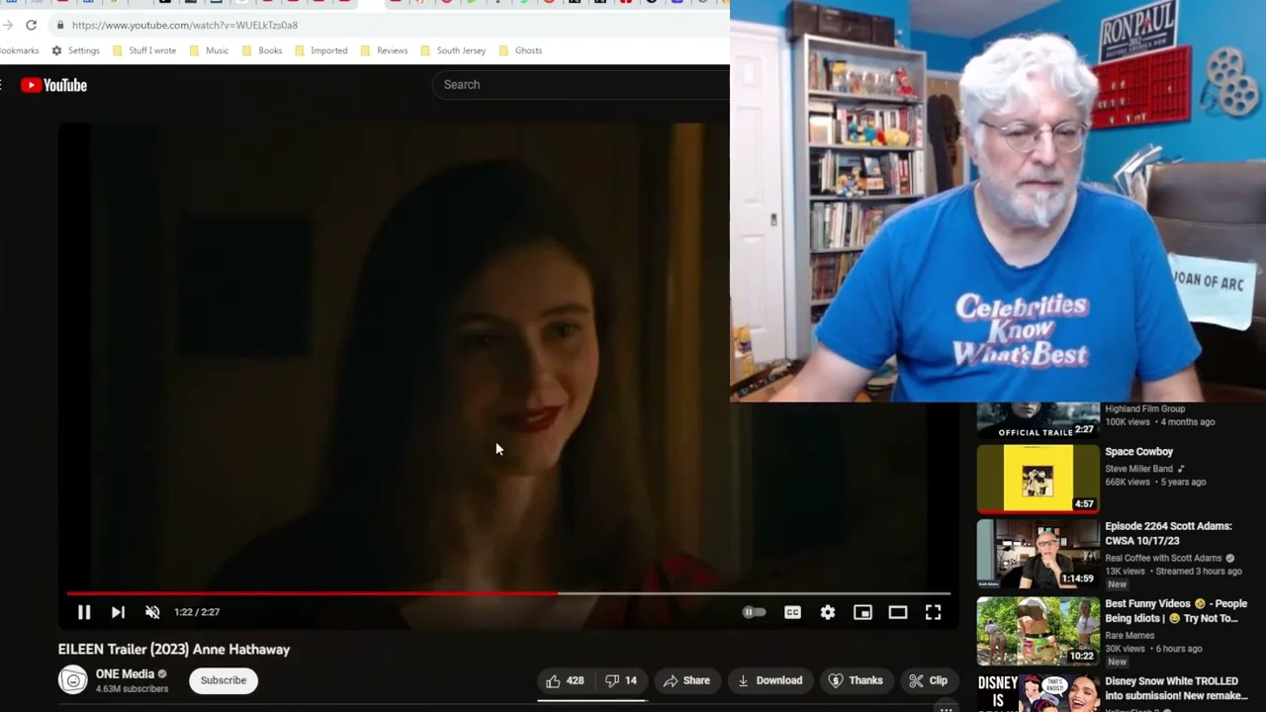Play the Best Funny Videos thumbnail
Image resolution: width=1266 pixels, height=712 pixels.
point(1038,631)
